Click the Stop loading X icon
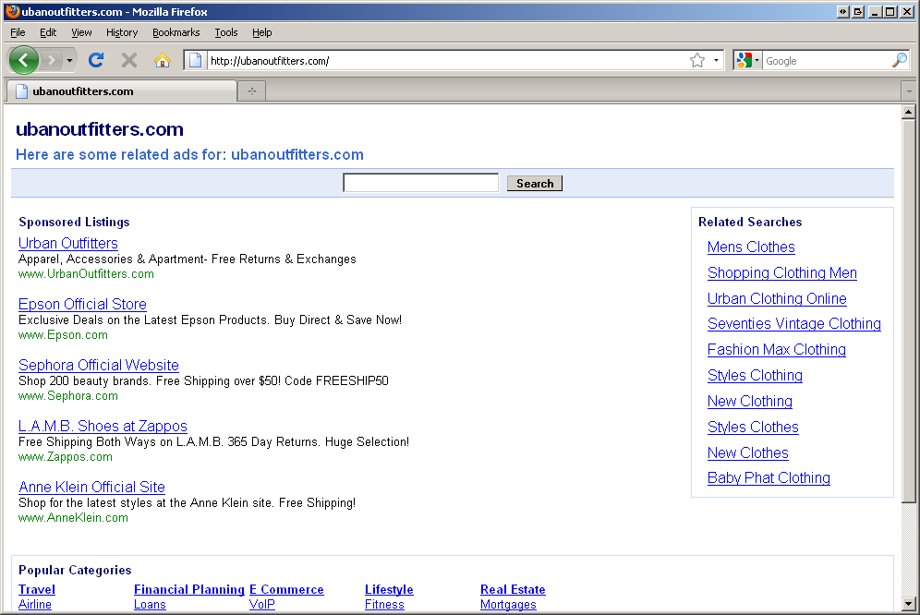Image resolution: width=920 pixels, height=615 pixels. tap(129, 60)
